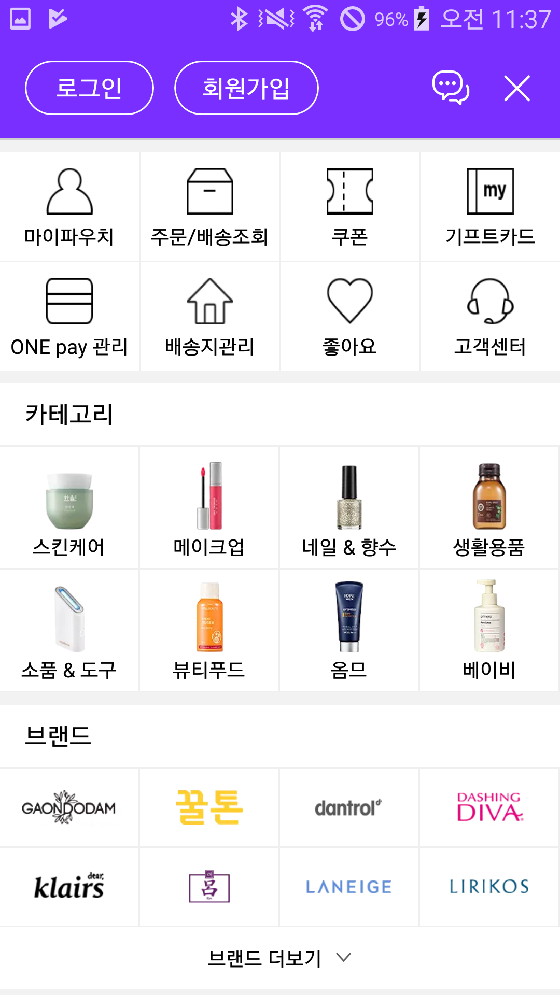Open 배송지관리 house icon
The height and width of the screenshot is (995, 560).
(x=209, y=301)
